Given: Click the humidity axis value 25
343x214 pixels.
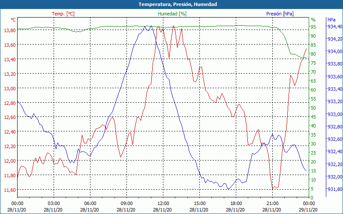Looking at the screenshot, I should pos(313,153).
